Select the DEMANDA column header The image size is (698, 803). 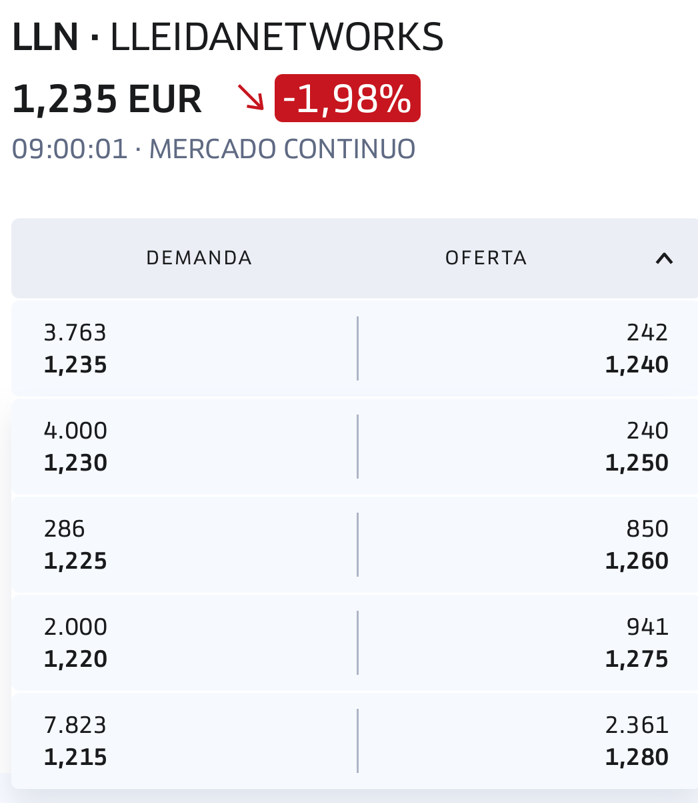pos(199,258)
